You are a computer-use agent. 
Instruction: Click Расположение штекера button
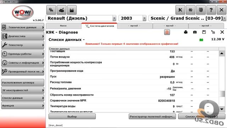tap(23, 82)
